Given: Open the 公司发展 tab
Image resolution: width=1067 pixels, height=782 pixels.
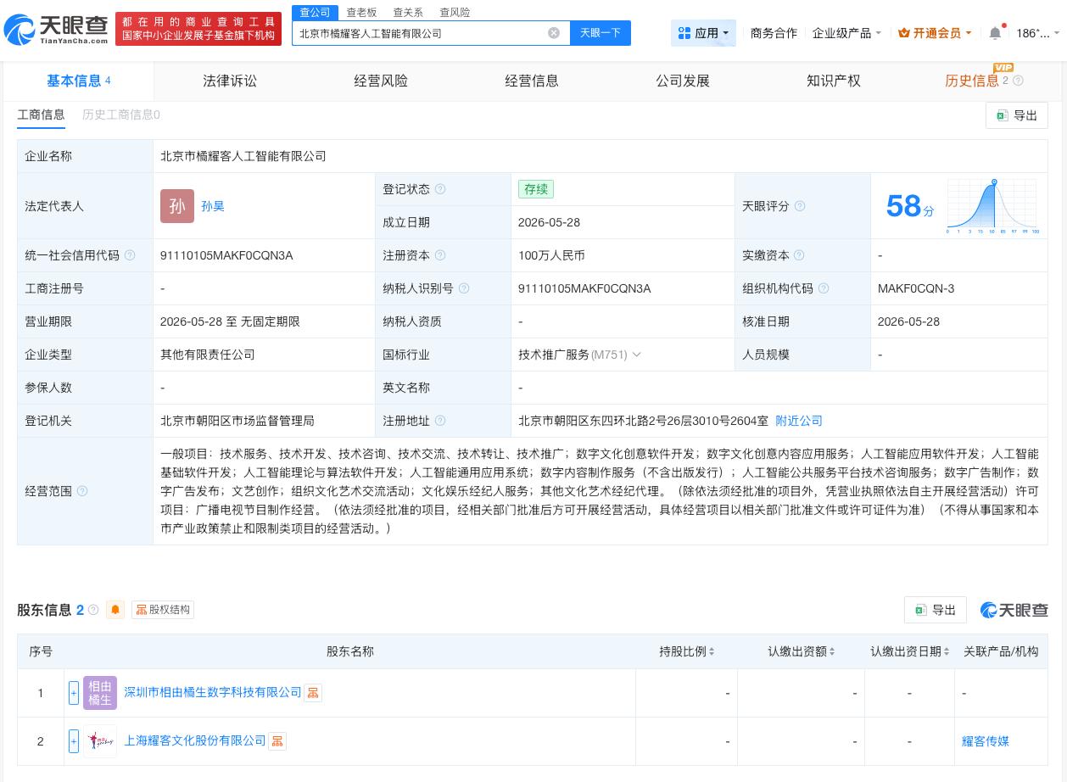Looking at the screenshot, I should click(683, 81).
